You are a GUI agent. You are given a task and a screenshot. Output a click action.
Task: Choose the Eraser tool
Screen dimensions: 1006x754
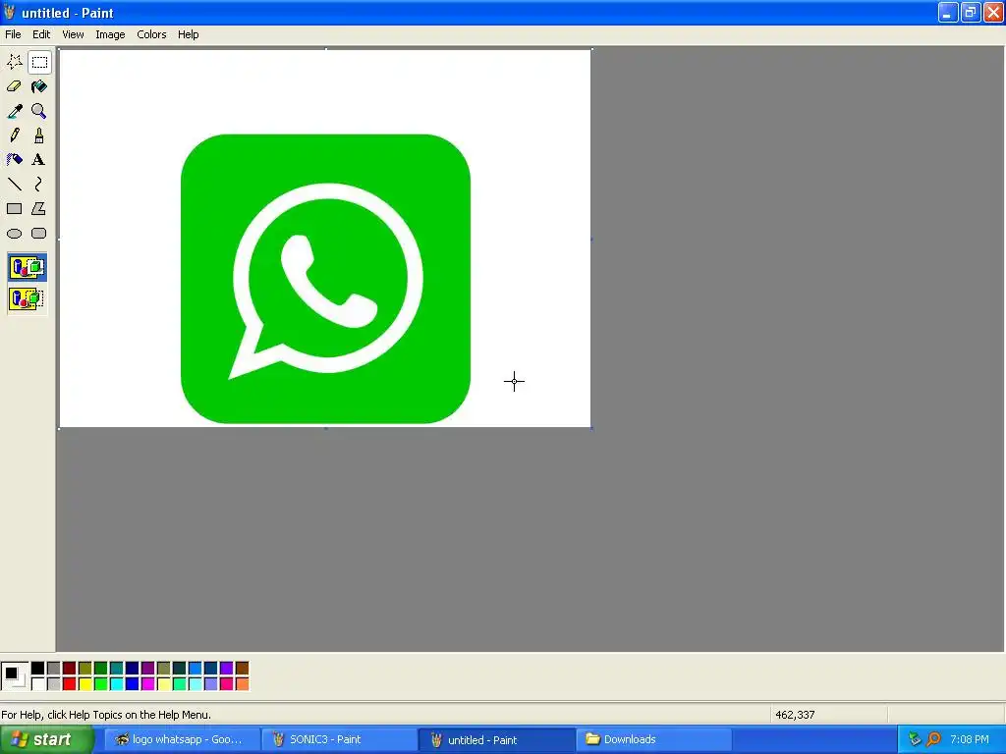click(14, 86)
